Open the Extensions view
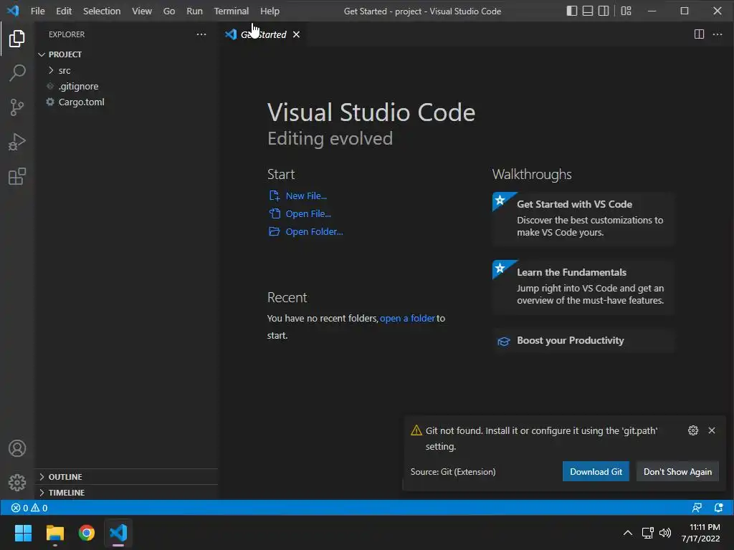 17,176
